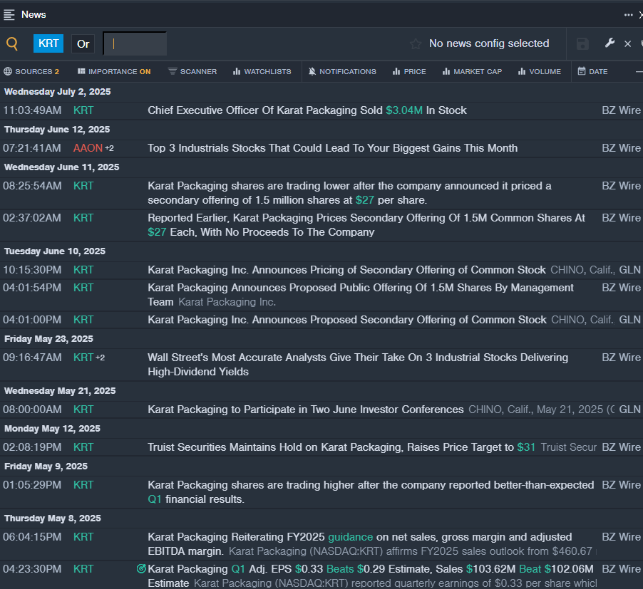The height and width of the screenshot is (589, 643).
Task: Open the three-dot panel options menu
Action: (628, 15)
